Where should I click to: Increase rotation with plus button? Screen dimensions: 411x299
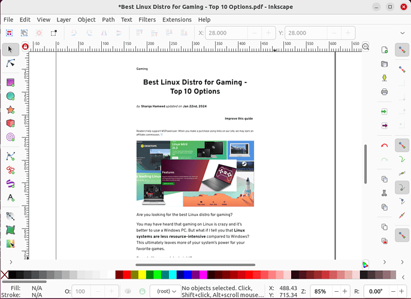point(401,291)
